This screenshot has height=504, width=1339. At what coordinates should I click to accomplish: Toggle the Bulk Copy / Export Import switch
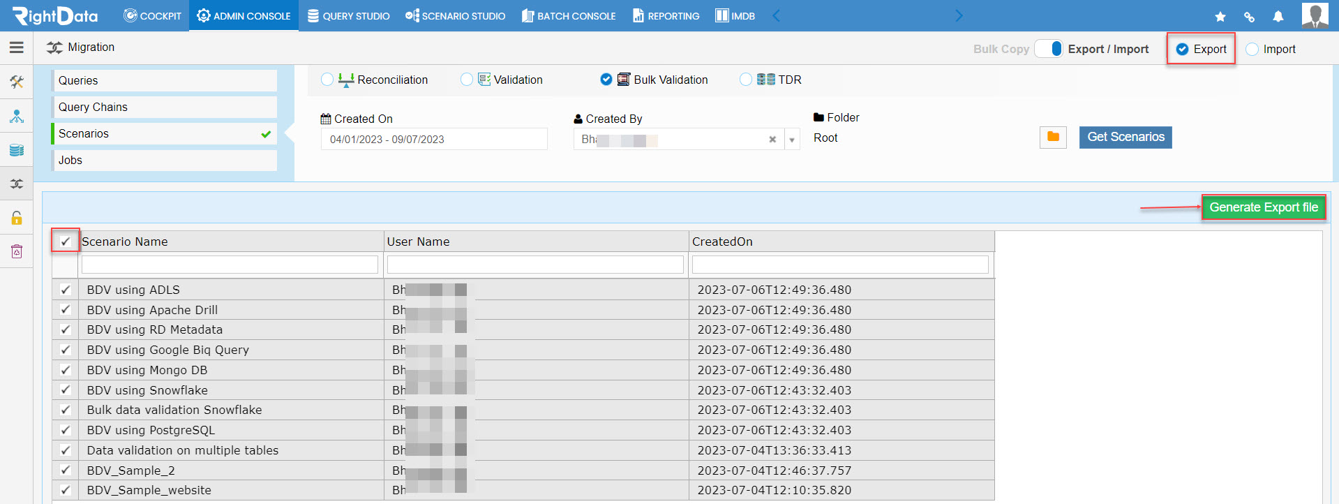coord(1049,49)
